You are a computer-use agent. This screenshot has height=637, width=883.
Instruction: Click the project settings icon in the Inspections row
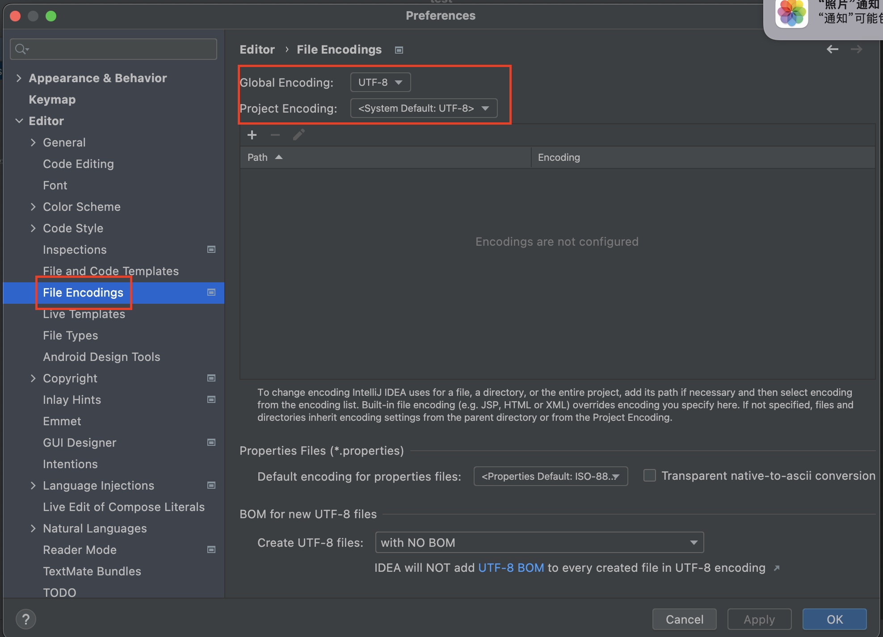click(x=211, y=249)
